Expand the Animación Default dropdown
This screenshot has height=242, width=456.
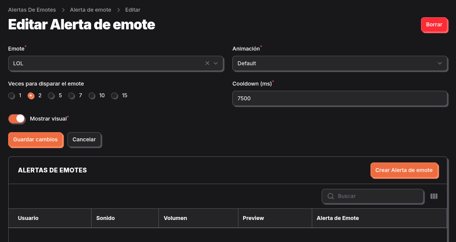[x=340, y=64]
